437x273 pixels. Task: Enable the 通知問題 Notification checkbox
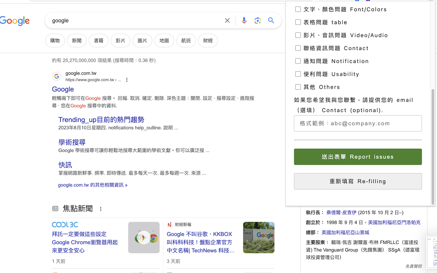pyautogui.click(x=298, y=61)
